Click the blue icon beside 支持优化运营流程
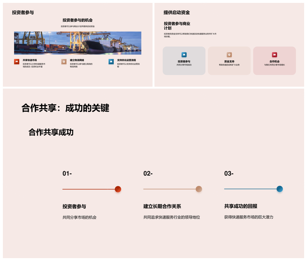Image resolution: width=307 pixels, height=261 pixels. [111, 62]
